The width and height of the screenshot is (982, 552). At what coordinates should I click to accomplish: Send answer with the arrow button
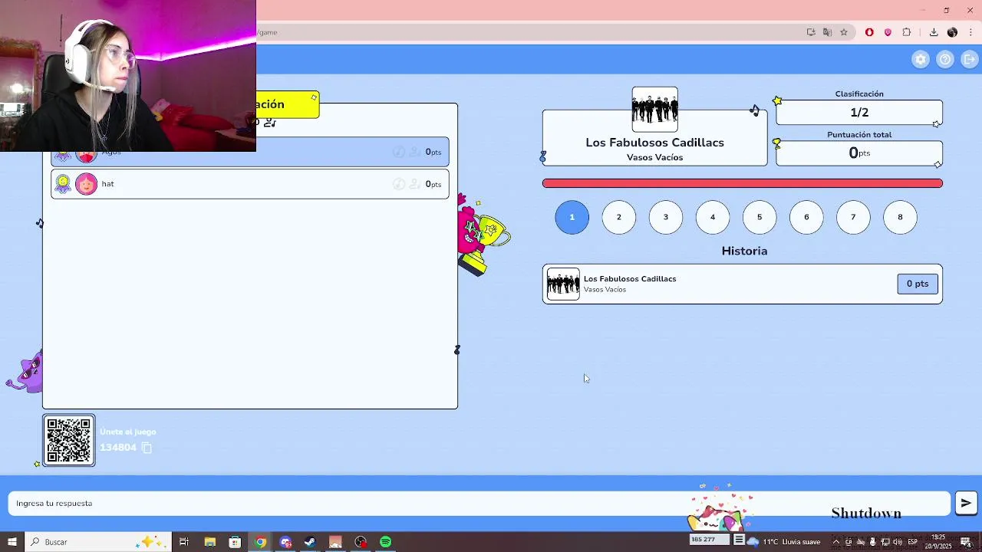tap(966, 503)
